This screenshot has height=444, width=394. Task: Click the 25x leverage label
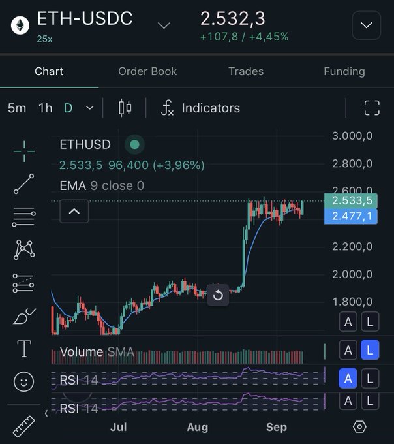pos(44,39)
